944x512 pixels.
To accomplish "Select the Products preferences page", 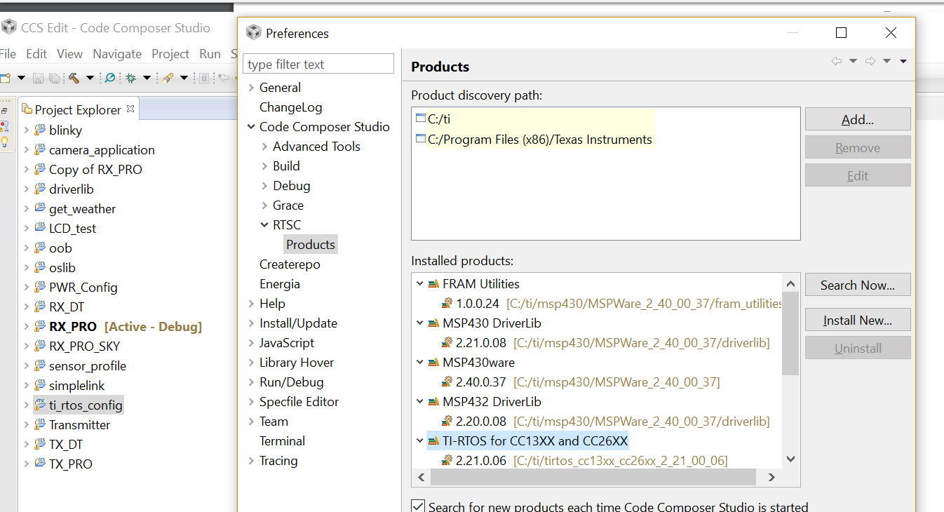I will pos(311,245).
